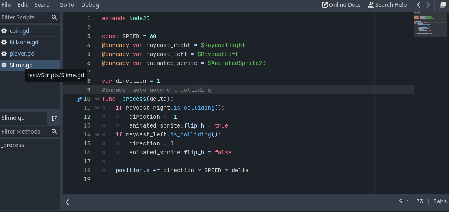Click line number 18 in the gutter
Screen dimensions: 449x212
[87, 170]
